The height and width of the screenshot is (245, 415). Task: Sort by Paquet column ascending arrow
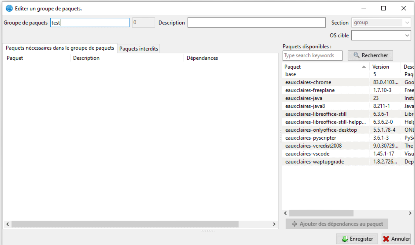(364, 67)
